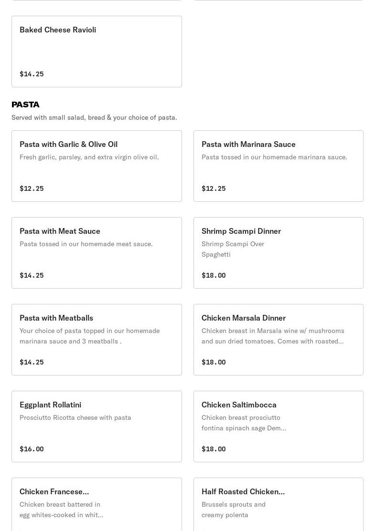
Task: Click the 'Prosciutto Ricotta cheese with pasta' text
Action: 75,417
